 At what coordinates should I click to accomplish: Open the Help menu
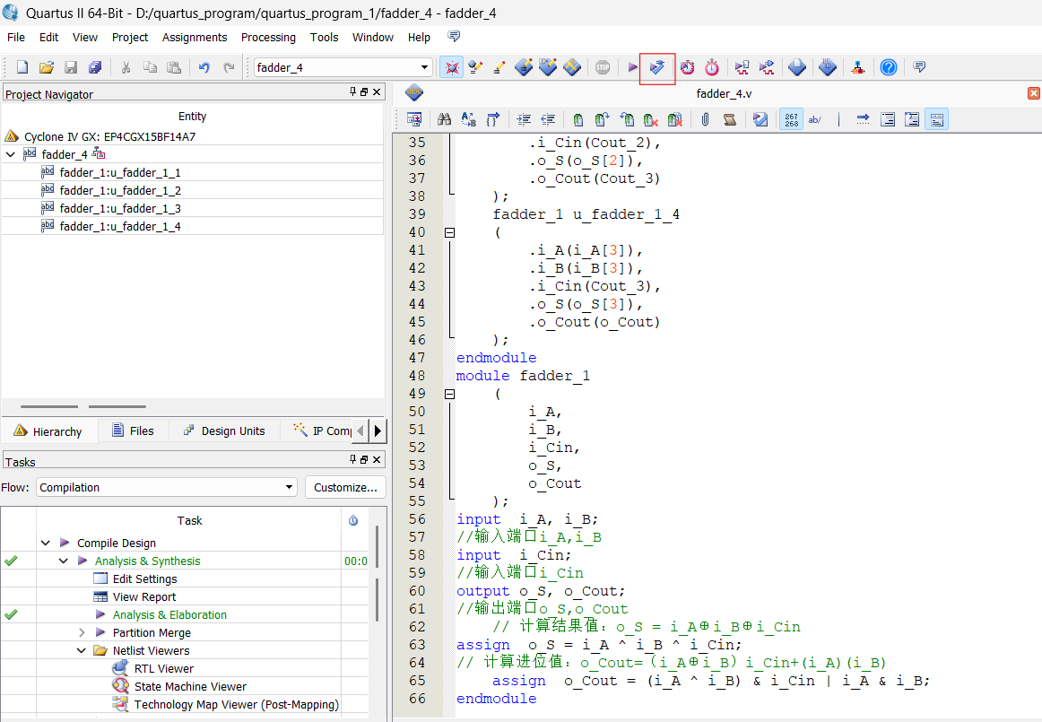419,38
